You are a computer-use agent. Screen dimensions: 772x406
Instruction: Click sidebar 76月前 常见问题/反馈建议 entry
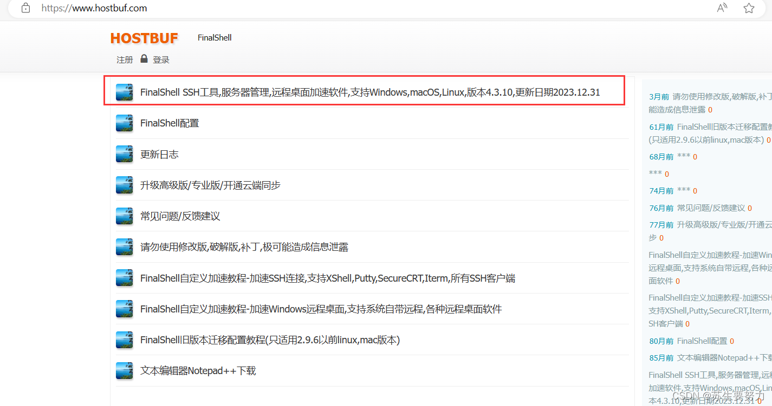click(x=700, y=208)
